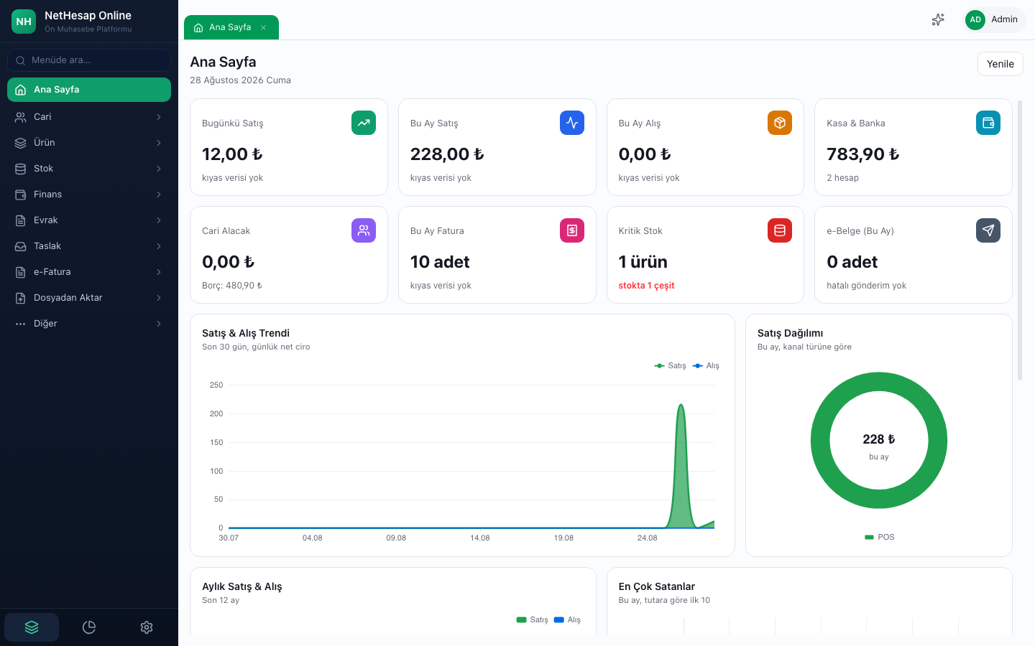The height and width of the screenshot is (646, 1035).
Task: Expand the Stok menu section
Action: (x=89, y=169)
